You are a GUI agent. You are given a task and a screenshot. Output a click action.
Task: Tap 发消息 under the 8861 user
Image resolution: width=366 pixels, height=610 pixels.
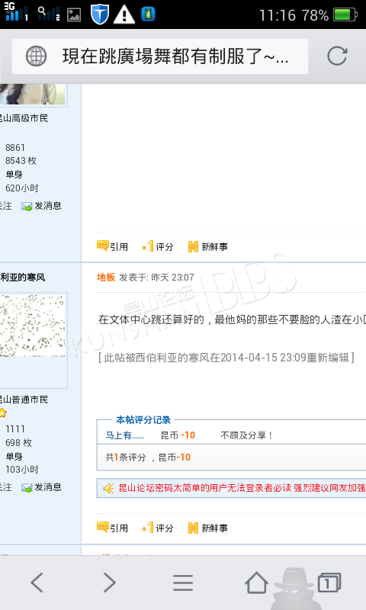pos(42,206)
